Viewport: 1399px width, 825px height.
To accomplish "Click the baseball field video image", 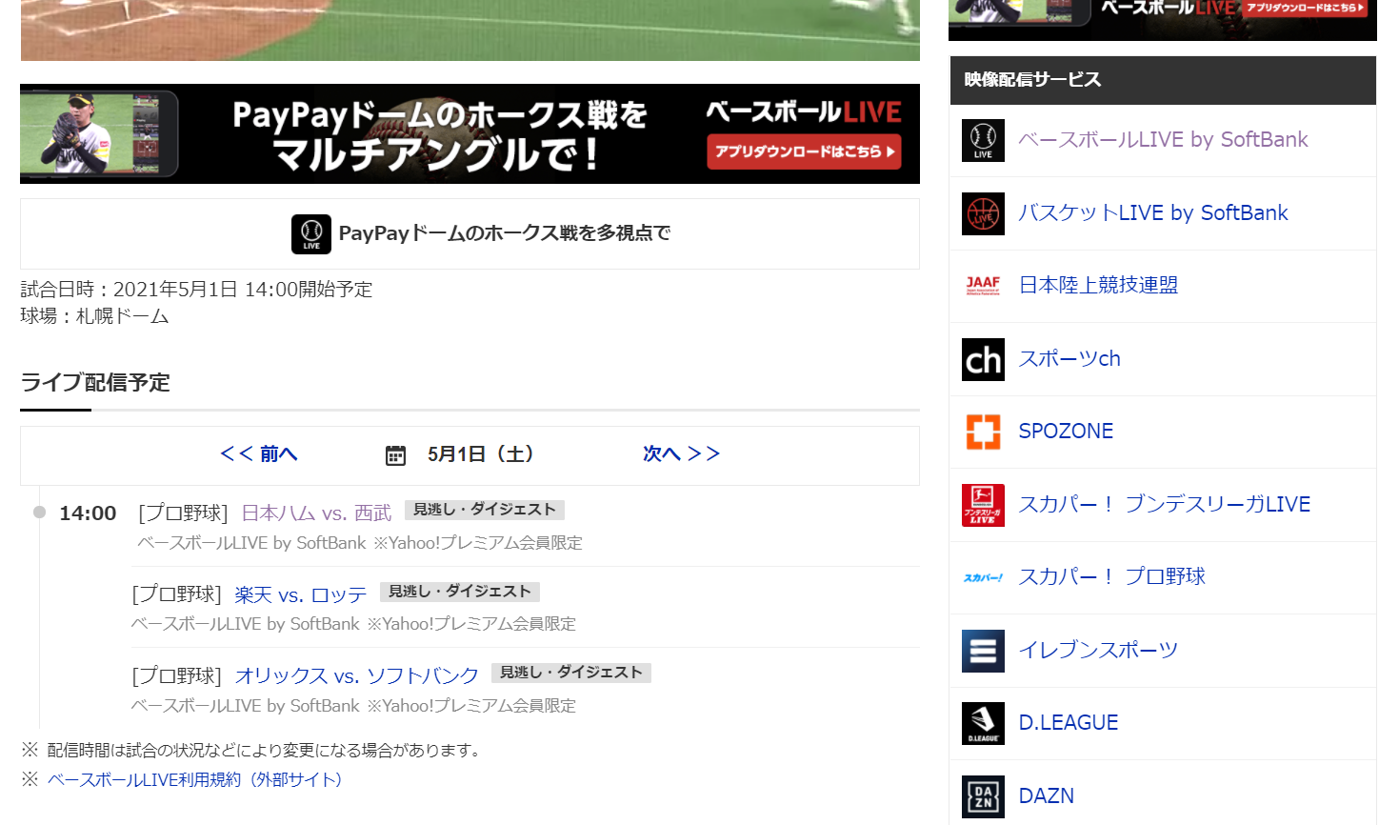I will pyautogui.click(x=470, y=30).
